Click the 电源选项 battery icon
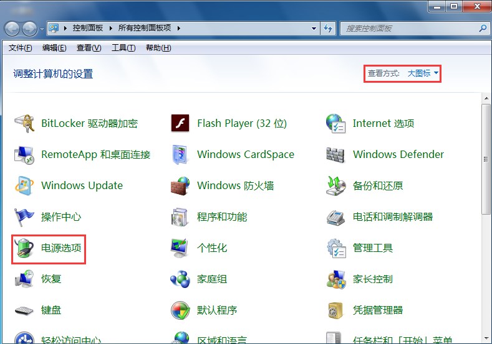The image size is (492, 344). (24, 248)
